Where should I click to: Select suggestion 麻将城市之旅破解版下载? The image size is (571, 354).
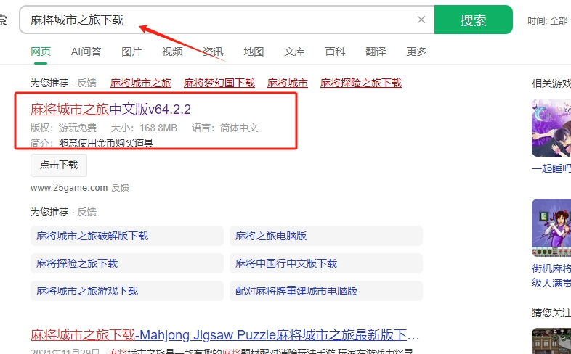[x=126, y=236]
